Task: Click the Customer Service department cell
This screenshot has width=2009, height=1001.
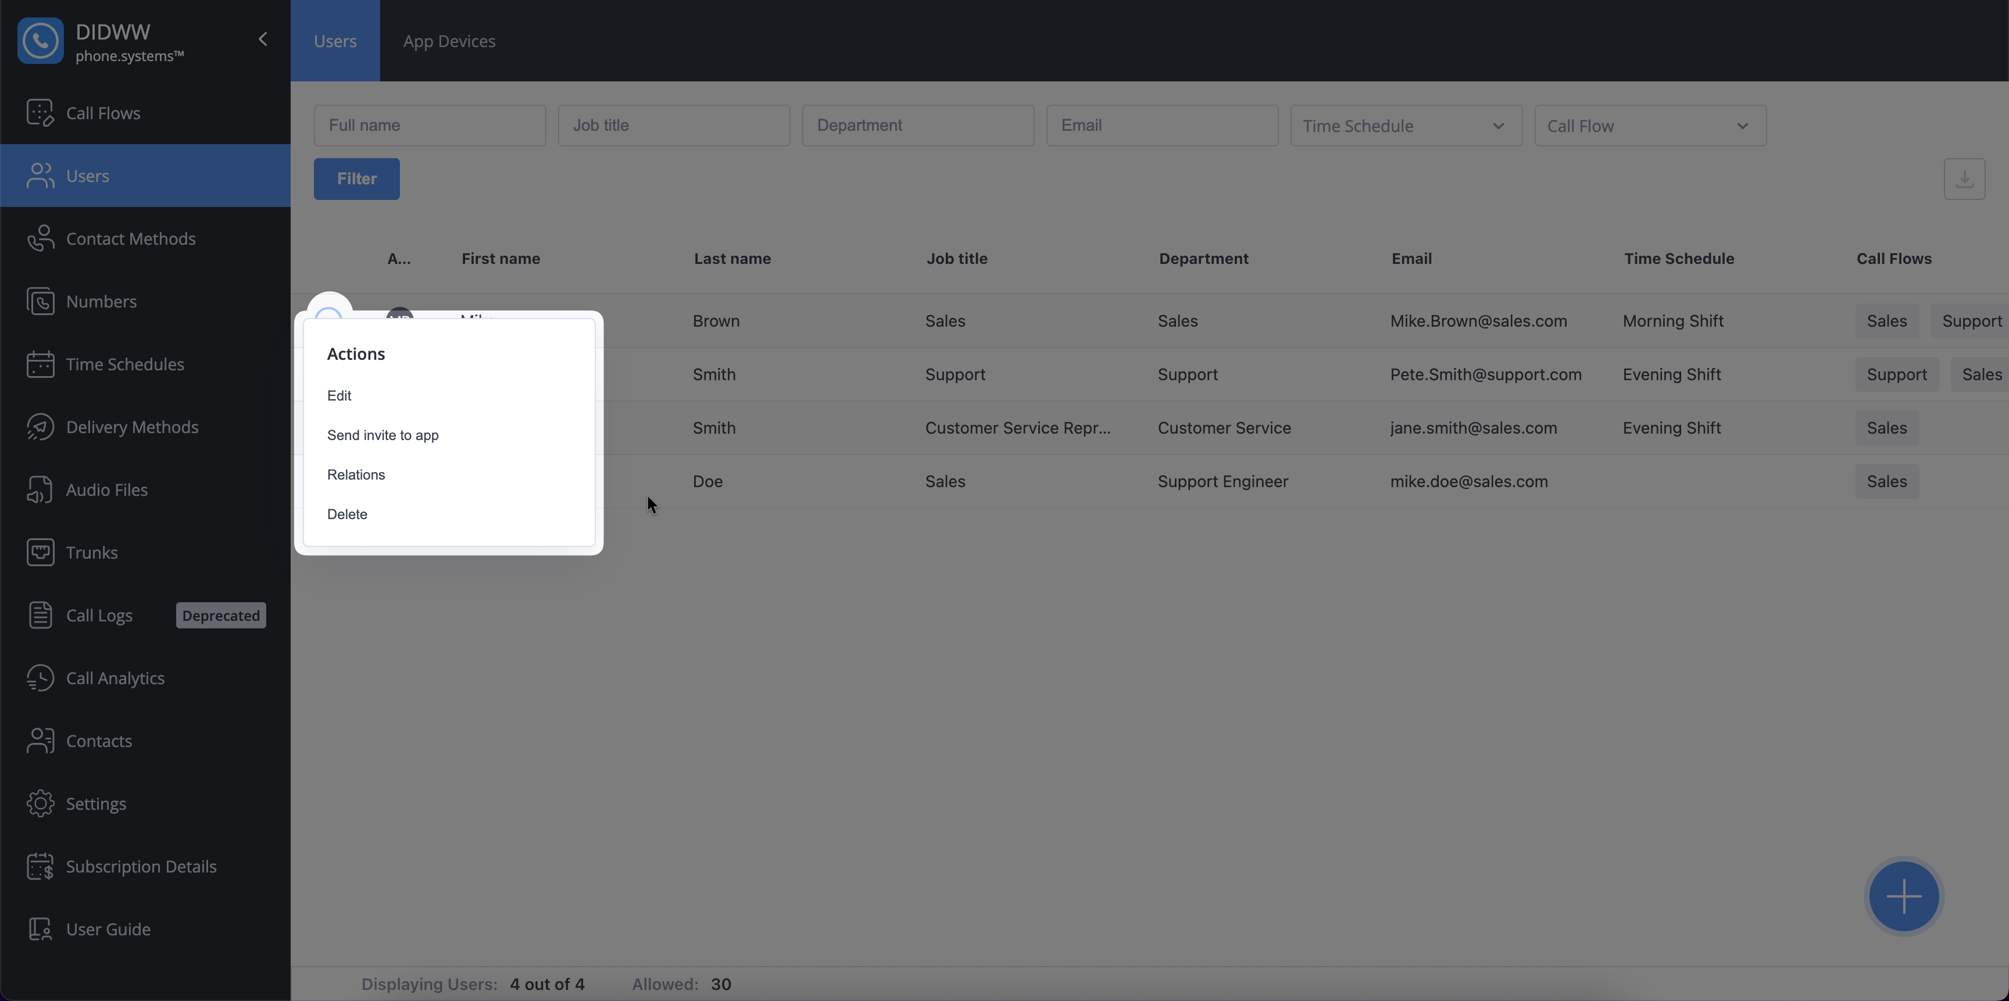Action: [x=1224, y=428]
